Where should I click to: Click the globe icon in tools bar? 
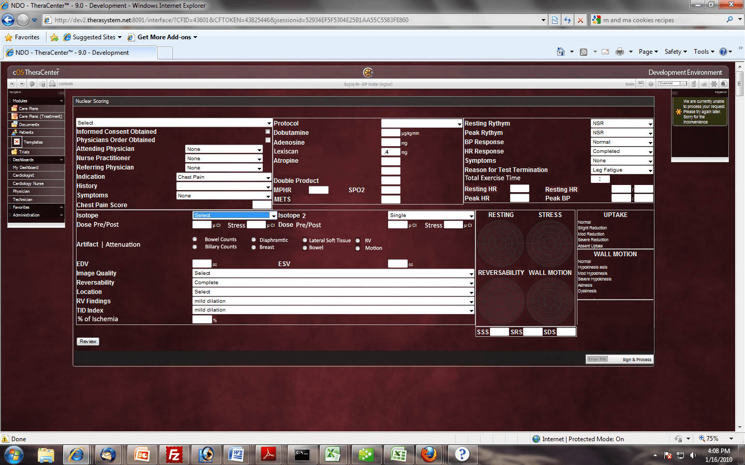(651, 84)
